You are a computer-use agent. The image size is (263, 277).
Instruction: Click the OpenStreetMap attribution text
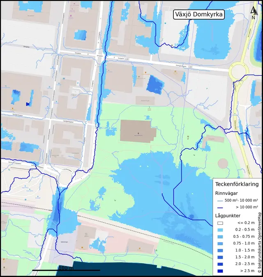[259, 243]
